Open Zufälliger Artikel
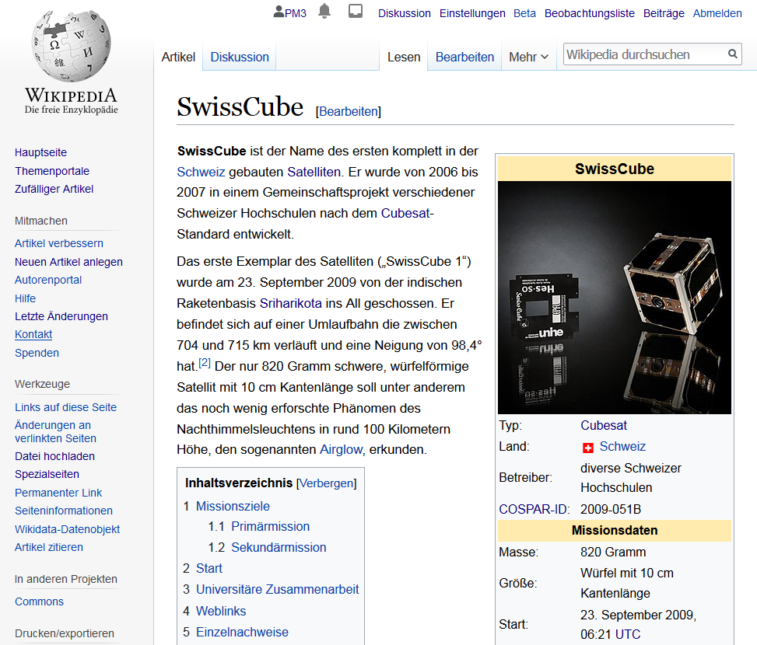Viewport: 757px width, 645px height. (54, 189)
